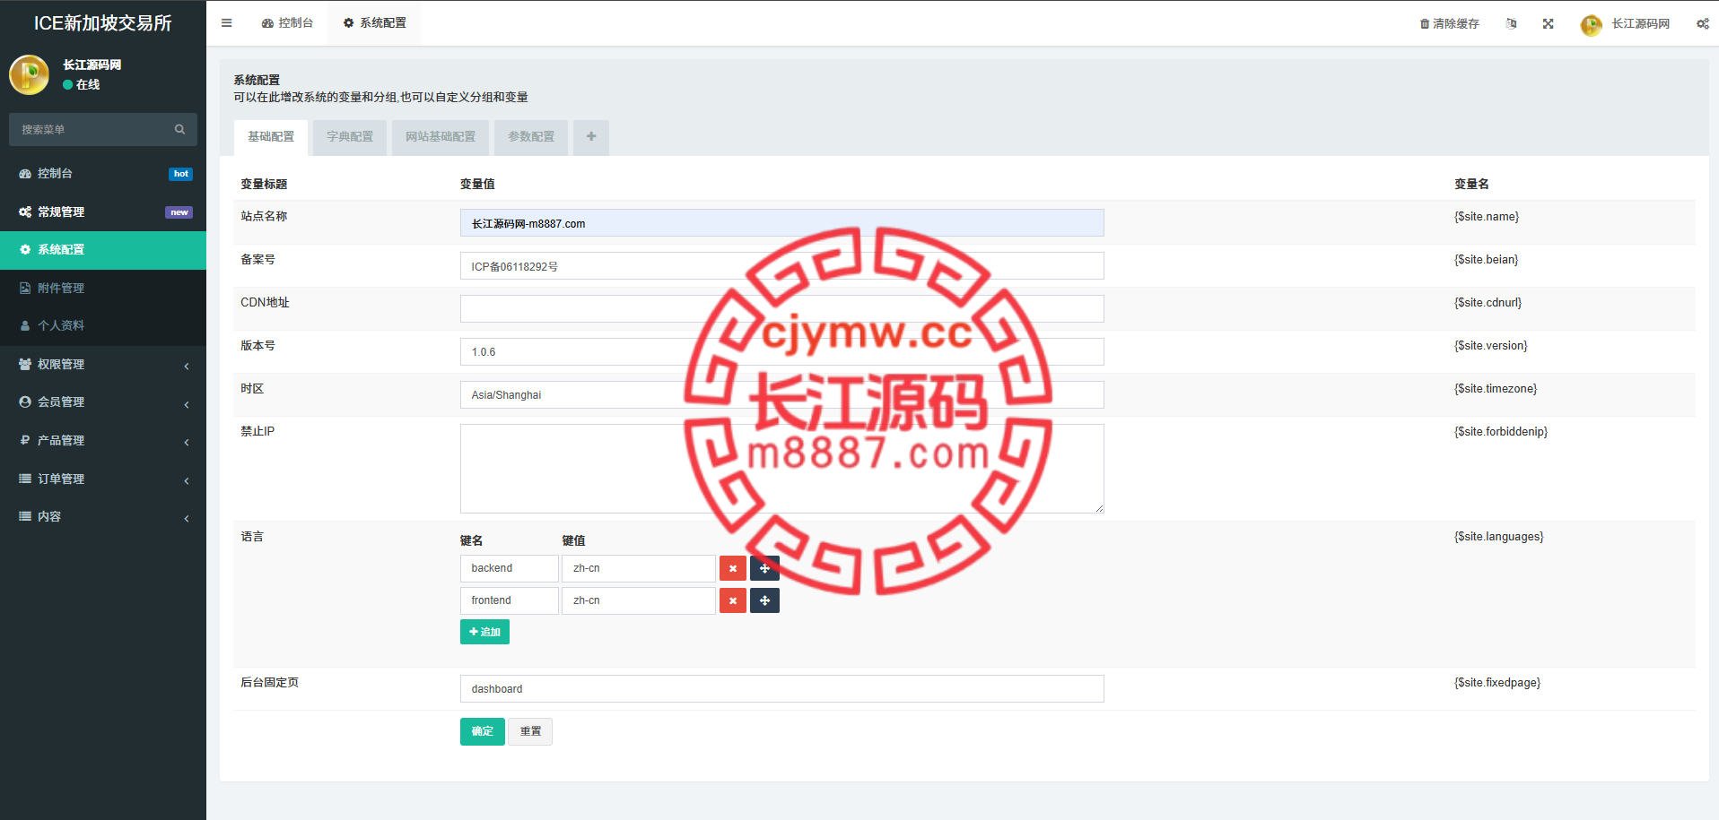The width and height of the screenshot is (1719, 820).
Task: Click the search magnifier icon in sidebar
Action: coord(179,129)
